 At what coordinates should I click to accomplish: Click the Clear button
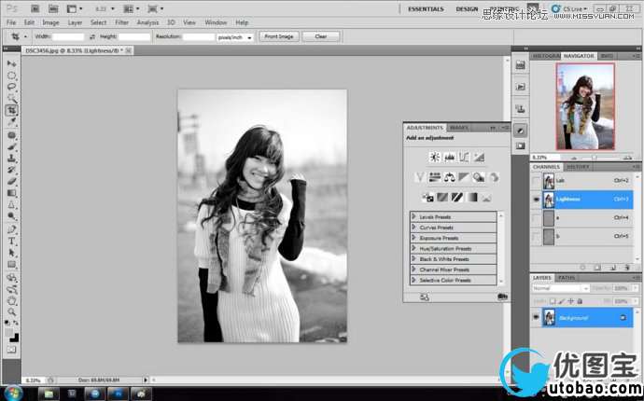click(x=321, y=36)
